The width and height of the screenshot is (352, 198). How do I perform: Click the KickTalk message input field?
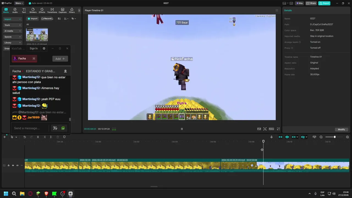point(30,128)
